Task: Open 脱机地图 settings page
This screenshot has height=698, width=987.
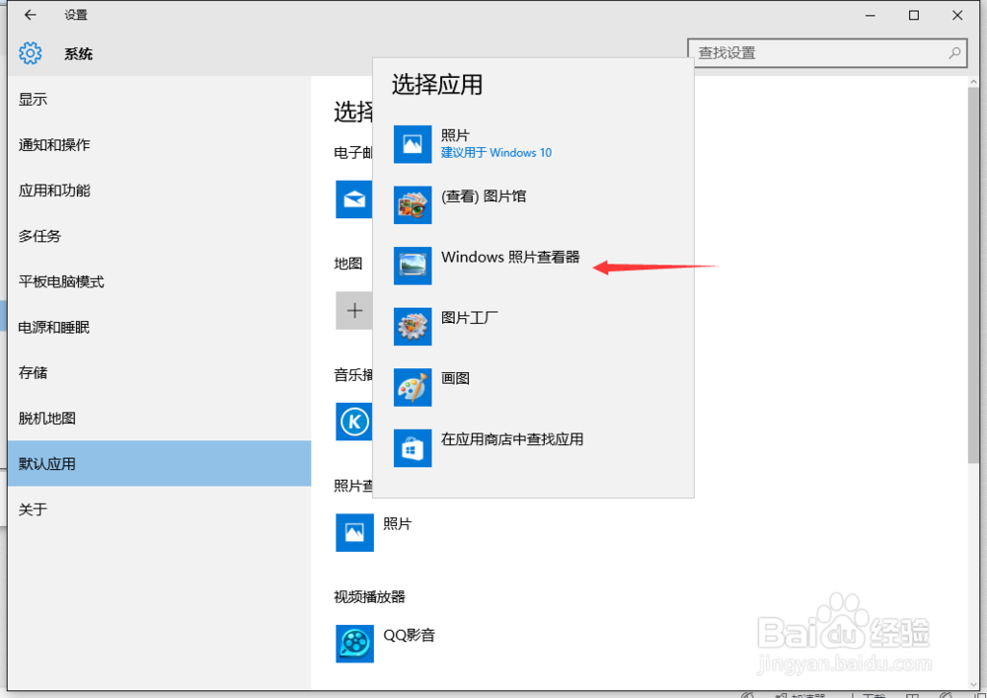Action: (x=159, y=418)
